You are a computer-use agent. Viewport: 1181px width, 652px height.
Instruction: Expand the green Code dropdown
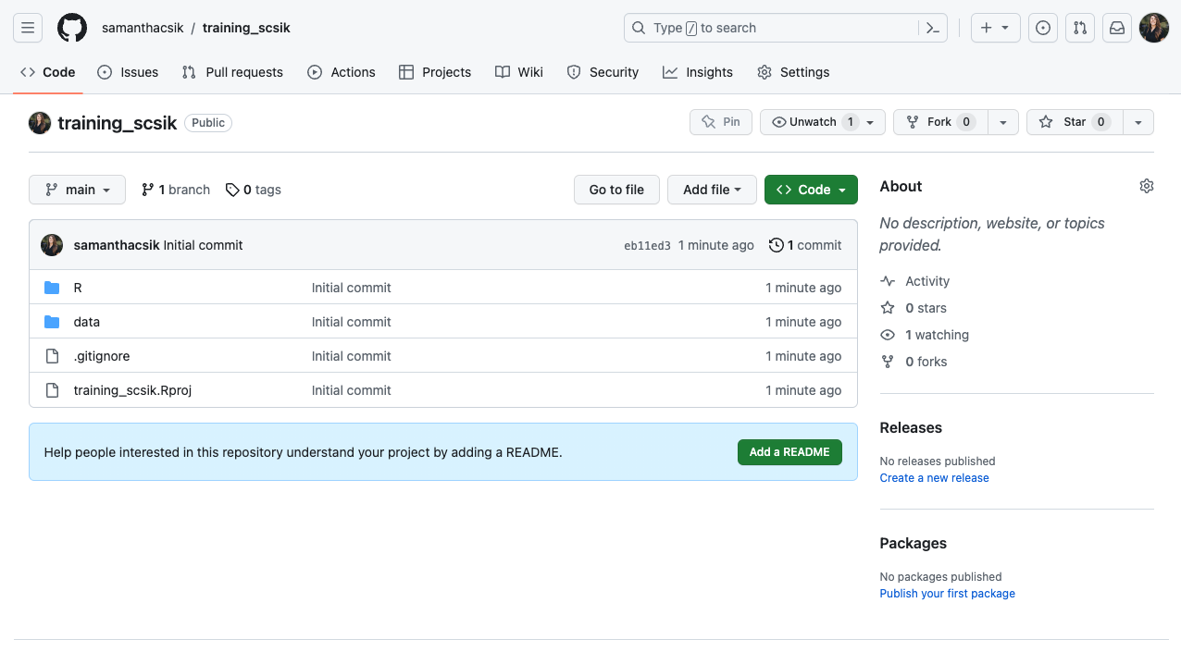(x=811, y=190)
